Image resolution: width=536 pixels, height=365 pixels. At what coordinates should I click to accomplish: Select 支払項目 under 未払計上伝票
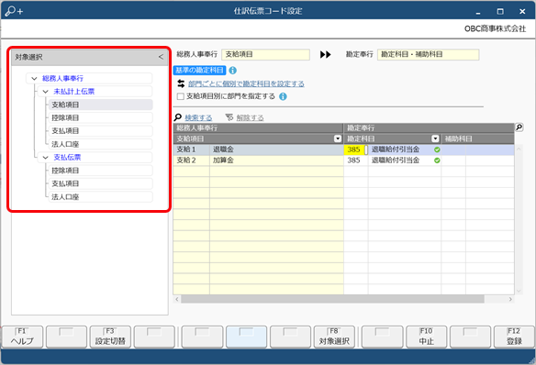(101, 131)
